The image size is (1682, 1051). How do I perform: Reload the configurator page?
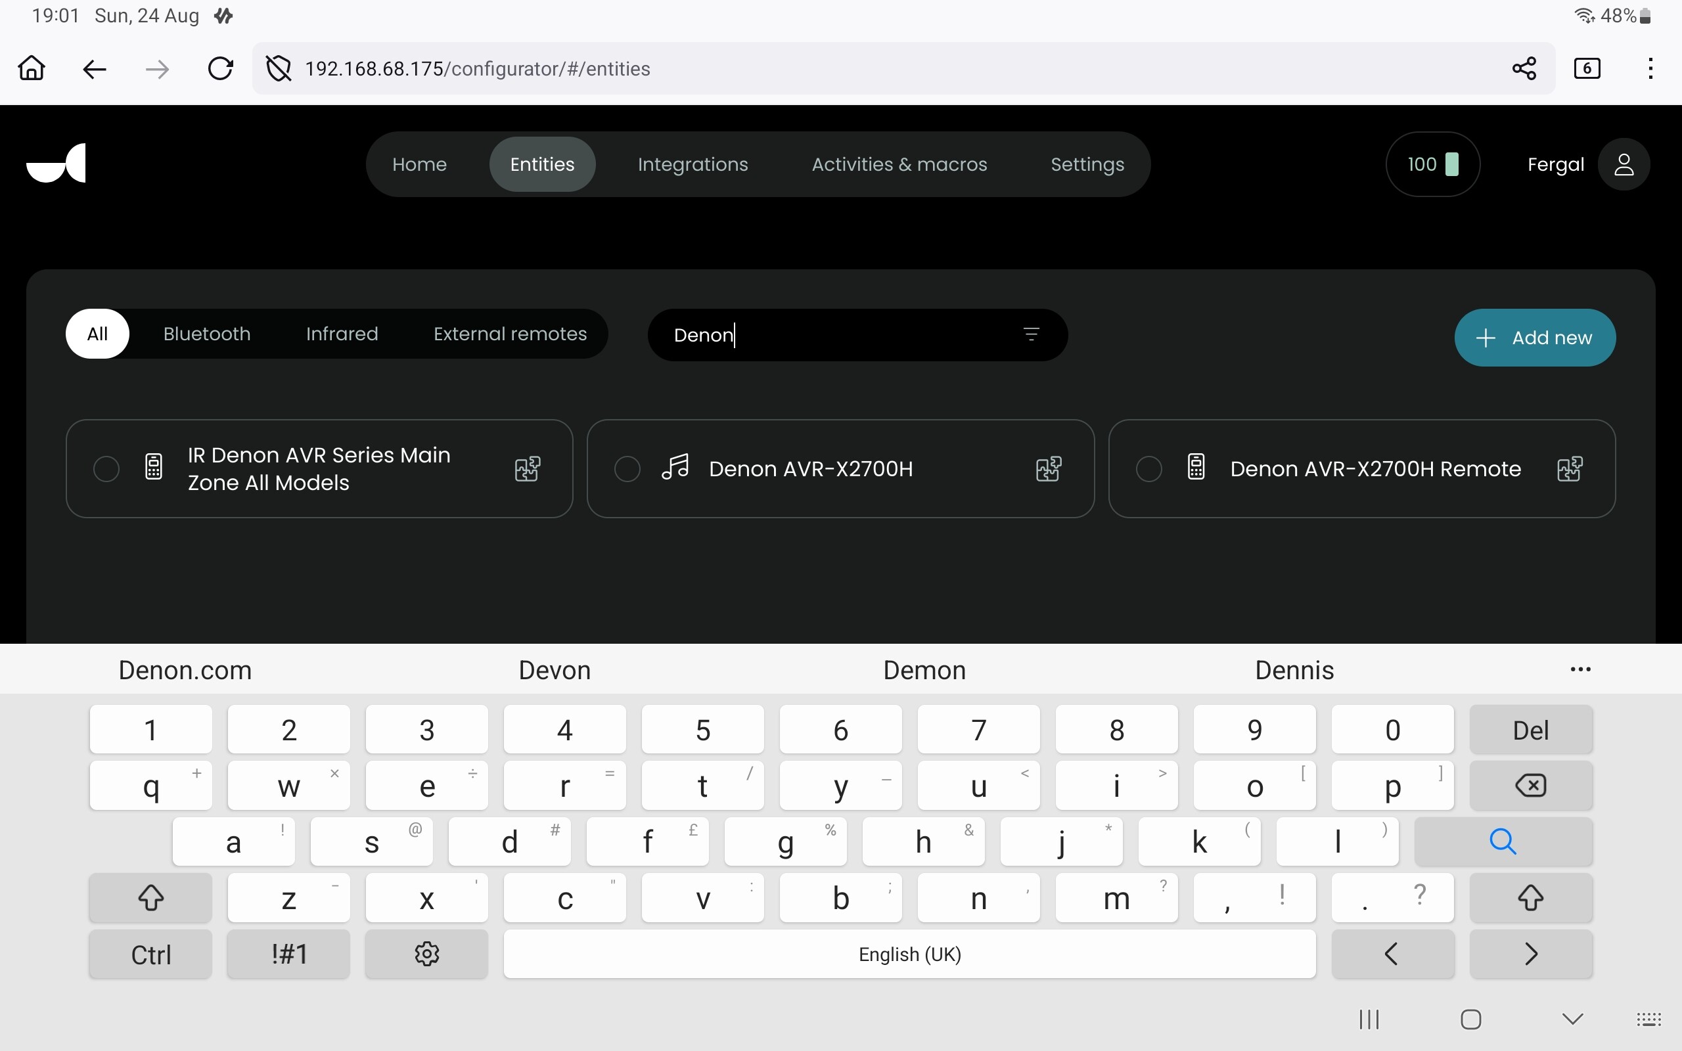pyautogui.click(x=220, y=68)
